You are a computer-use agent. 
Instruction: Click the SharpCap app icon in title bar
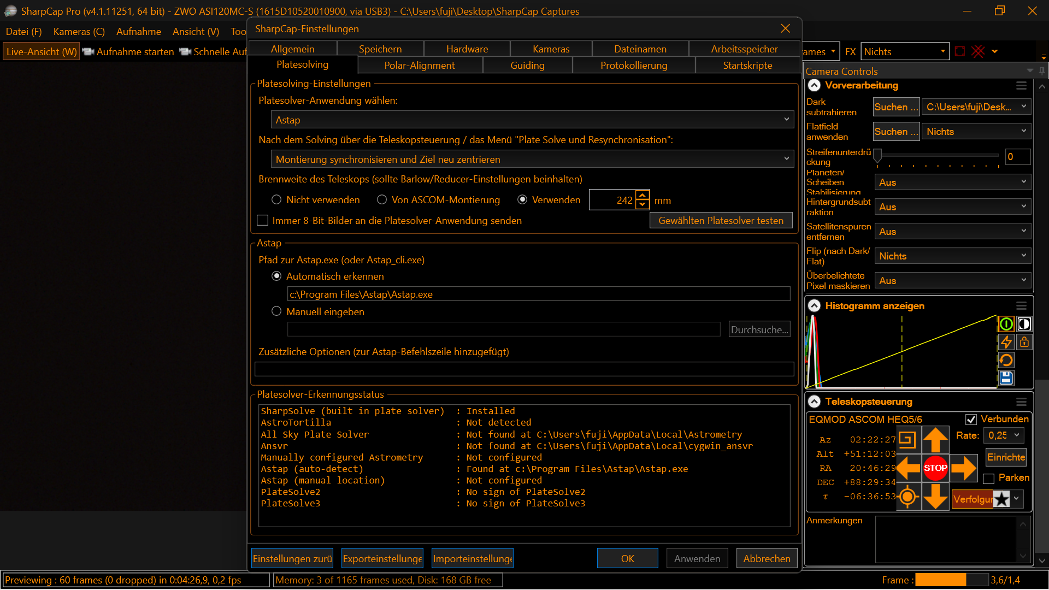pyautogui.click(x=10, y=11)
